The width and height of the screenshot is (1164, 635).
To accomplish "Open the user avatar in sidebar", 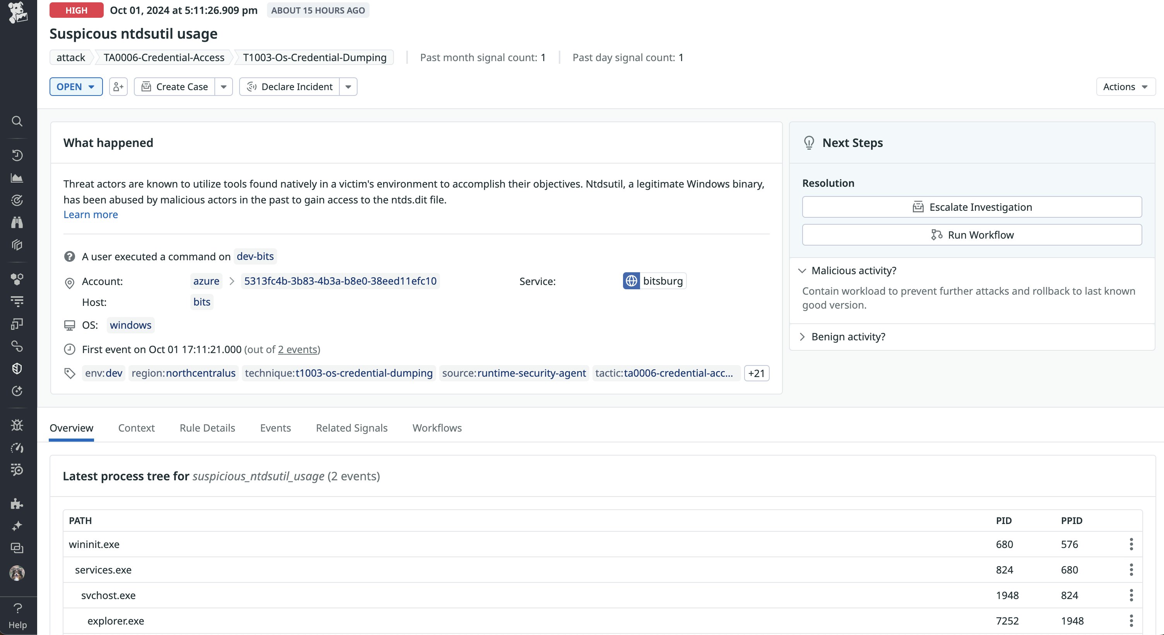I will 17,573.
